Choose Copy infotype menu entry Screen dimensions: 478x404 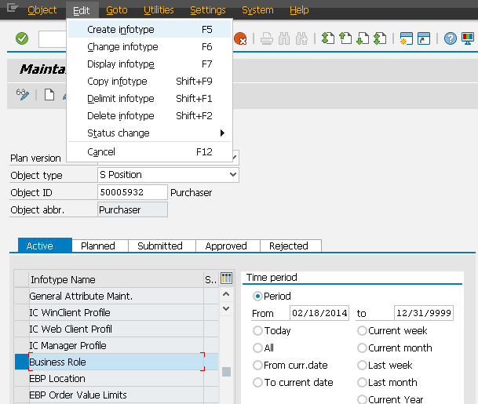pyautogui.click(x=149, y=82)
